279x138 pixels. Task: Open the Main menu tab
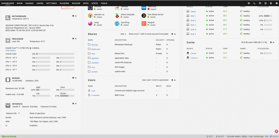click(x=20, y=3)
